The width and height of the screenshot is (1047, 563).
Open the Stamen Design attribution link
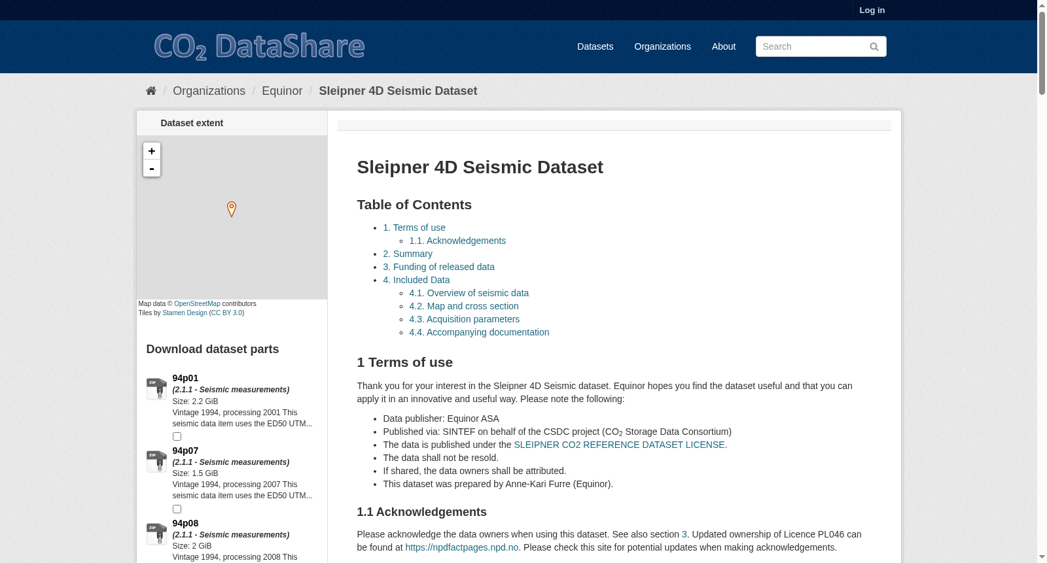click(185, 313)
